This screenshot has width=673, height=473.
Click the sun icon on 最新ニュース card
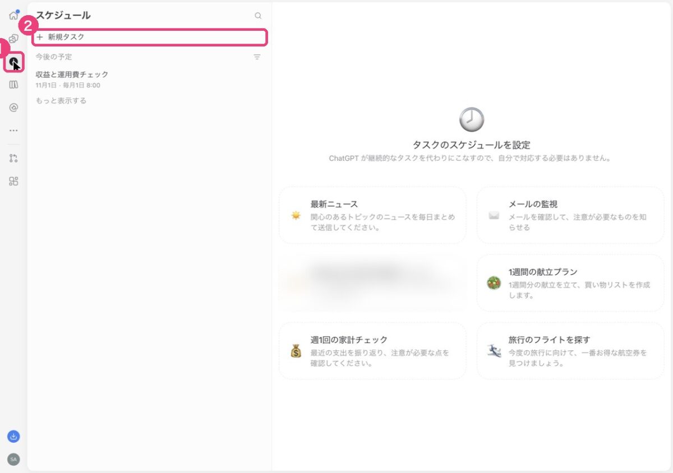pos(296,215)
